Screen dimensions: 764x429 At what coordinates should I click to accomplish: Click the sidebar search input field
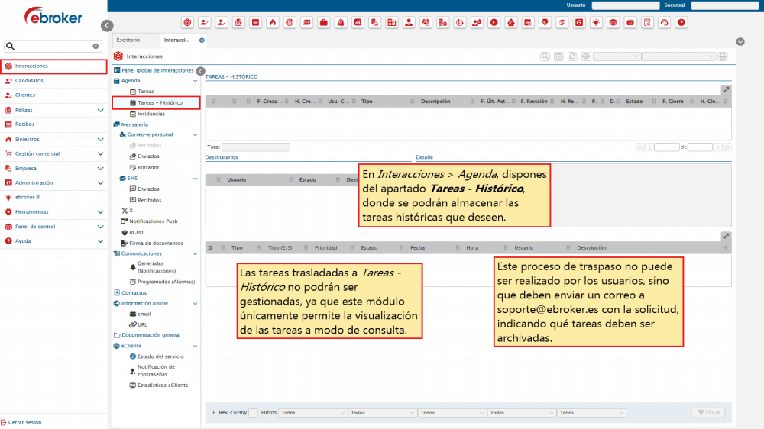pyautogui.click(x=53, y=47)
